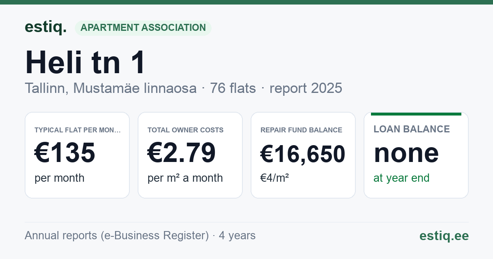Select the €2.79 value
The height and width of the screenshot is (259, 493).
point(182,153)
